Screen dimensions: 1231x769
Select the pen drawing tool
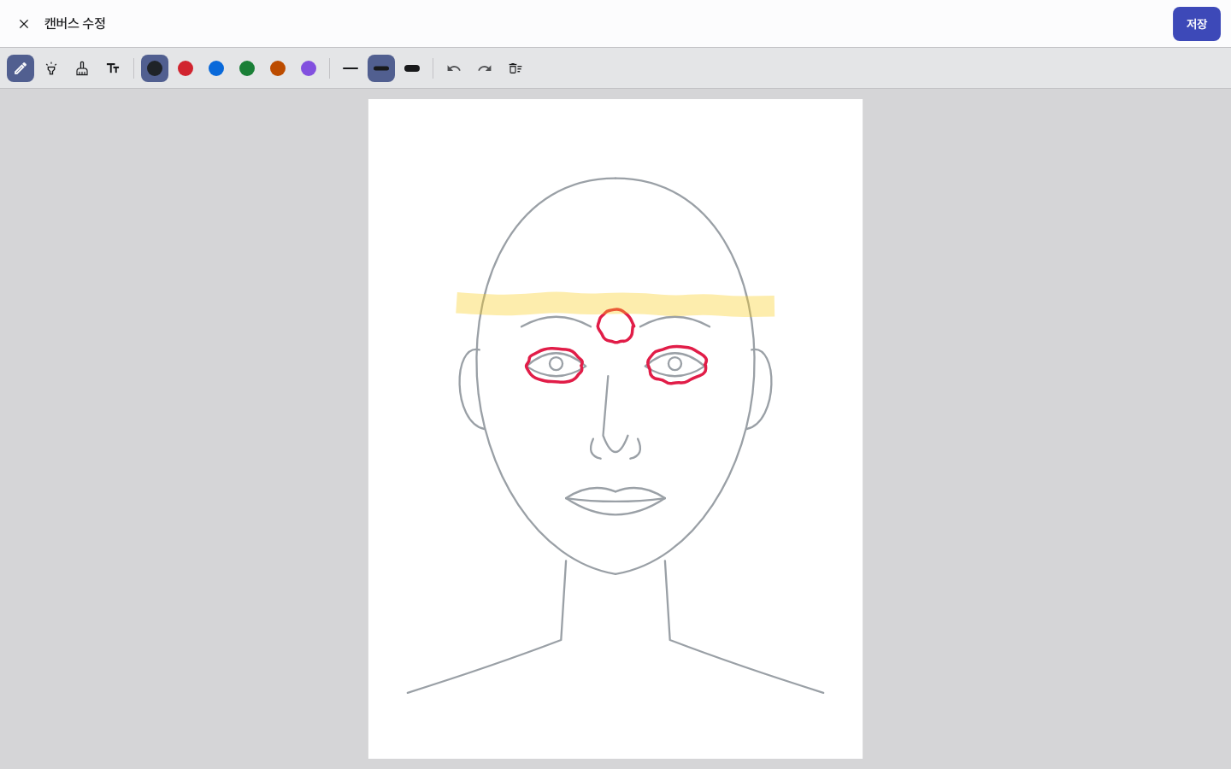[x=21, y=68]
